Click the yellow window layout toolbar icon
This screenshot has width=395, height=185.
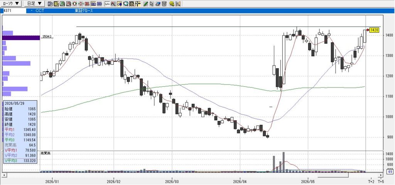56,4
